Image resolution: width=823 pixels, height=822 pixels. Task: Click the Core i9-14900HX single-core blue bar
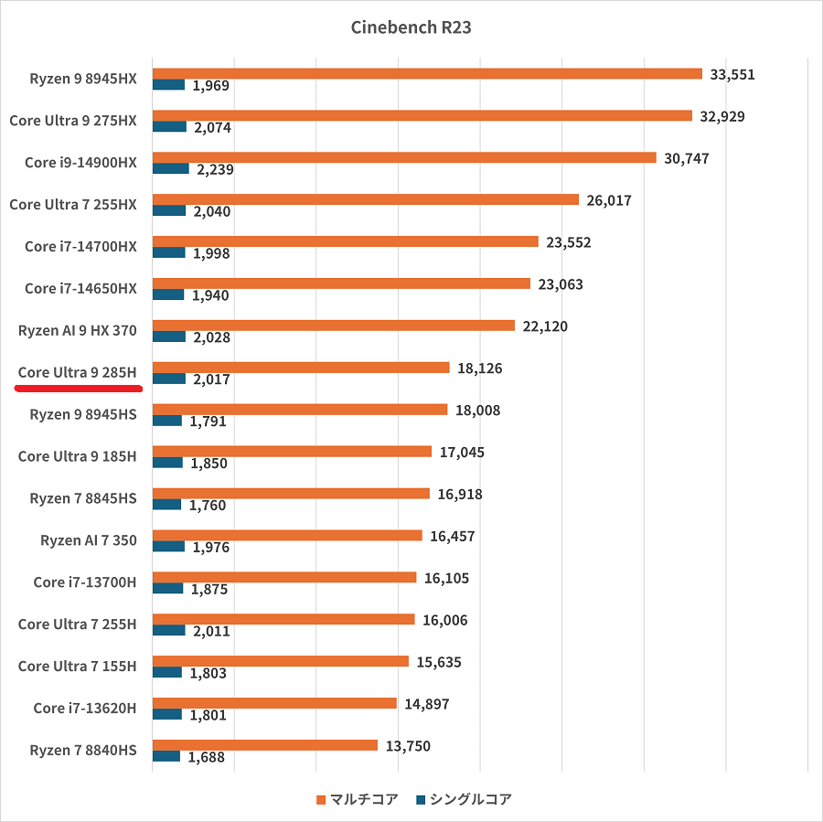pyautogui.click(x=170, y=169)
